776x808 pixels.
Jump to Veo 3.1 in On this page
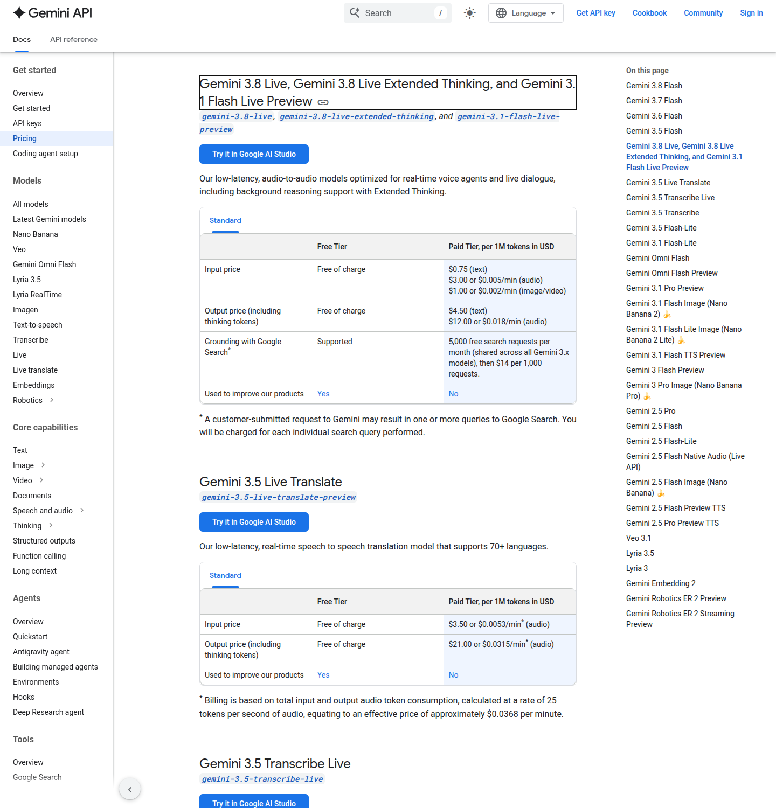tap(639, 538)
